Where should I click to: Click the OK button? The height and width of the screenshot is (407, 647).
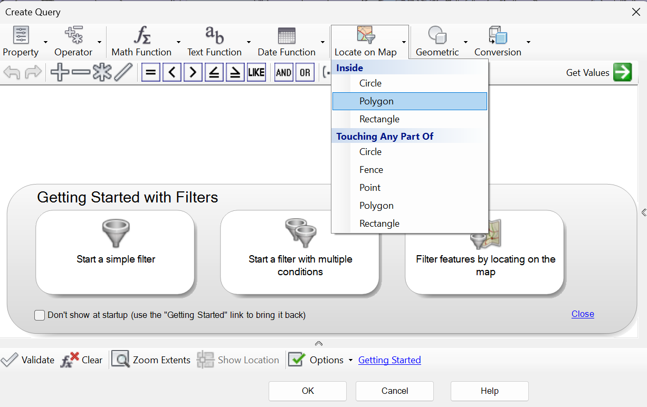(308, 391)
